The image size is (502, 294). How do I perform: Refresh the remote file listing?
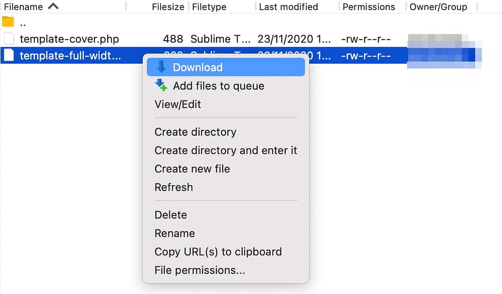coord(174,187)
